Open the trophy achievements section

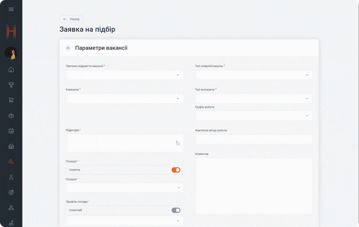[11, 85]
